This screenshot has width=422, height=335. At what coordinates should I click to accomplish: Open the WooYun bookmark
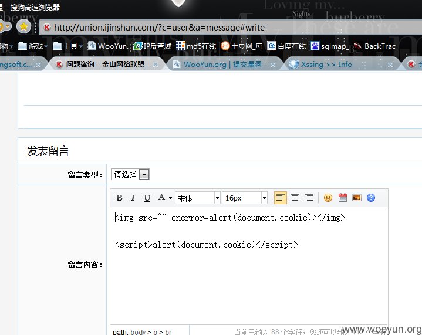pos(107,46)
